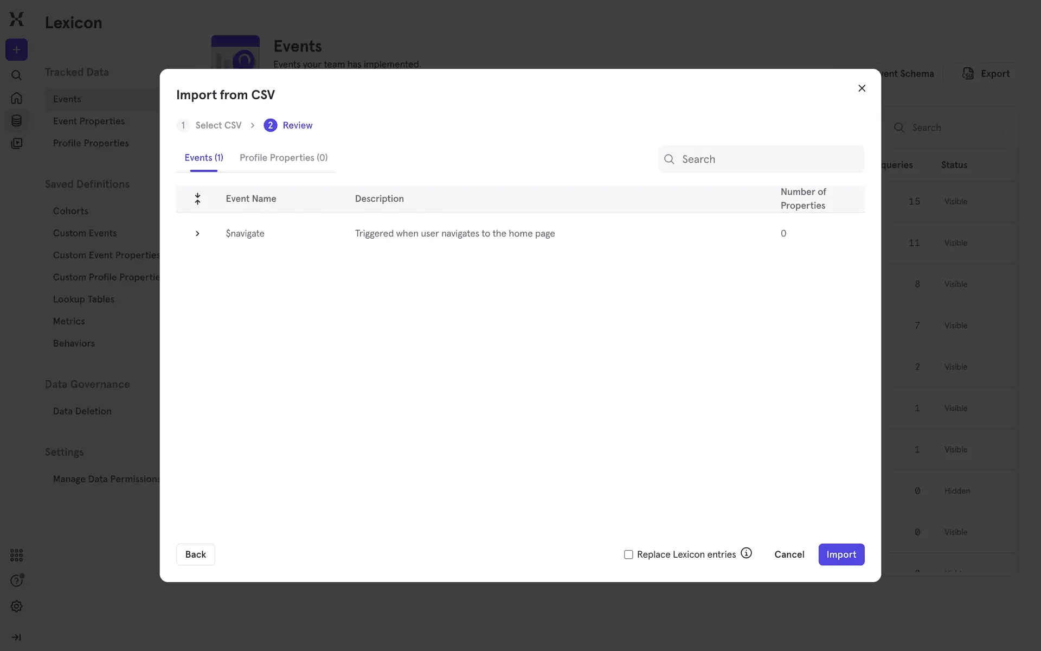Select the Events (1) tab
1041x651 pixels.
203,158
